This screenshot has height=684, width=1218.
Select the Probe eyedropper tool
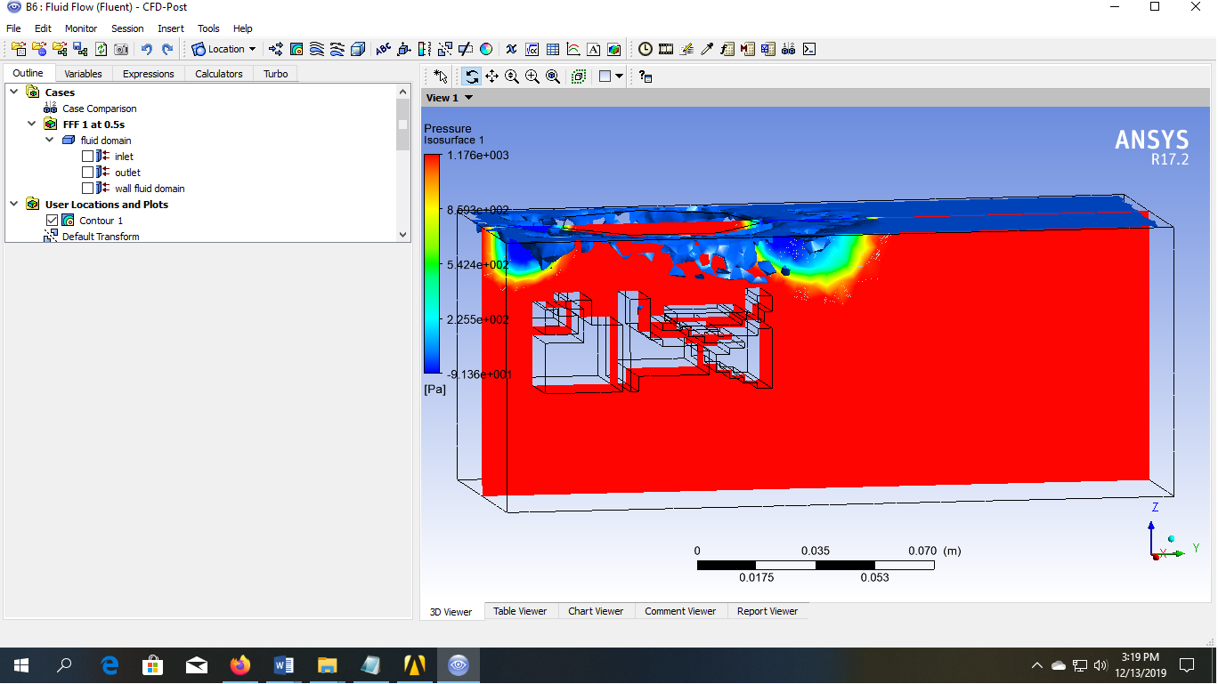pyautogui.click(x=708, y=49)
